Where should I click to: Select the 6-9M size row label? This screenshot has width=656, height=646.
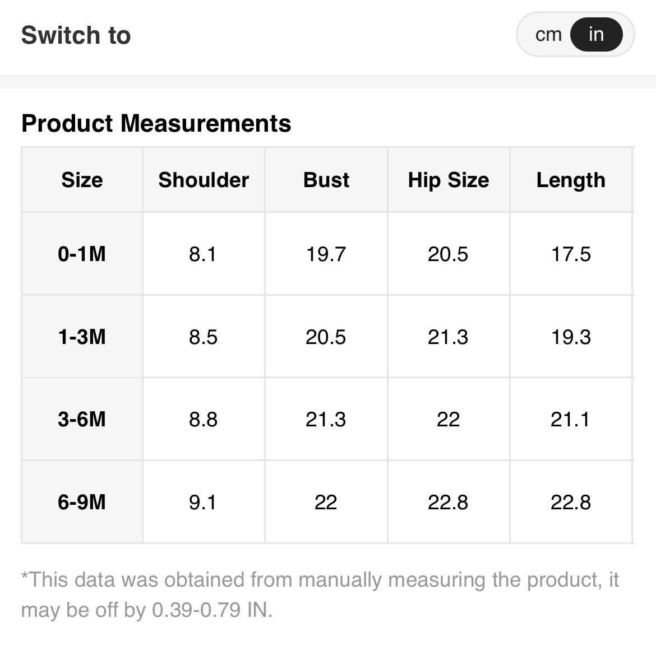click(82, 502)
